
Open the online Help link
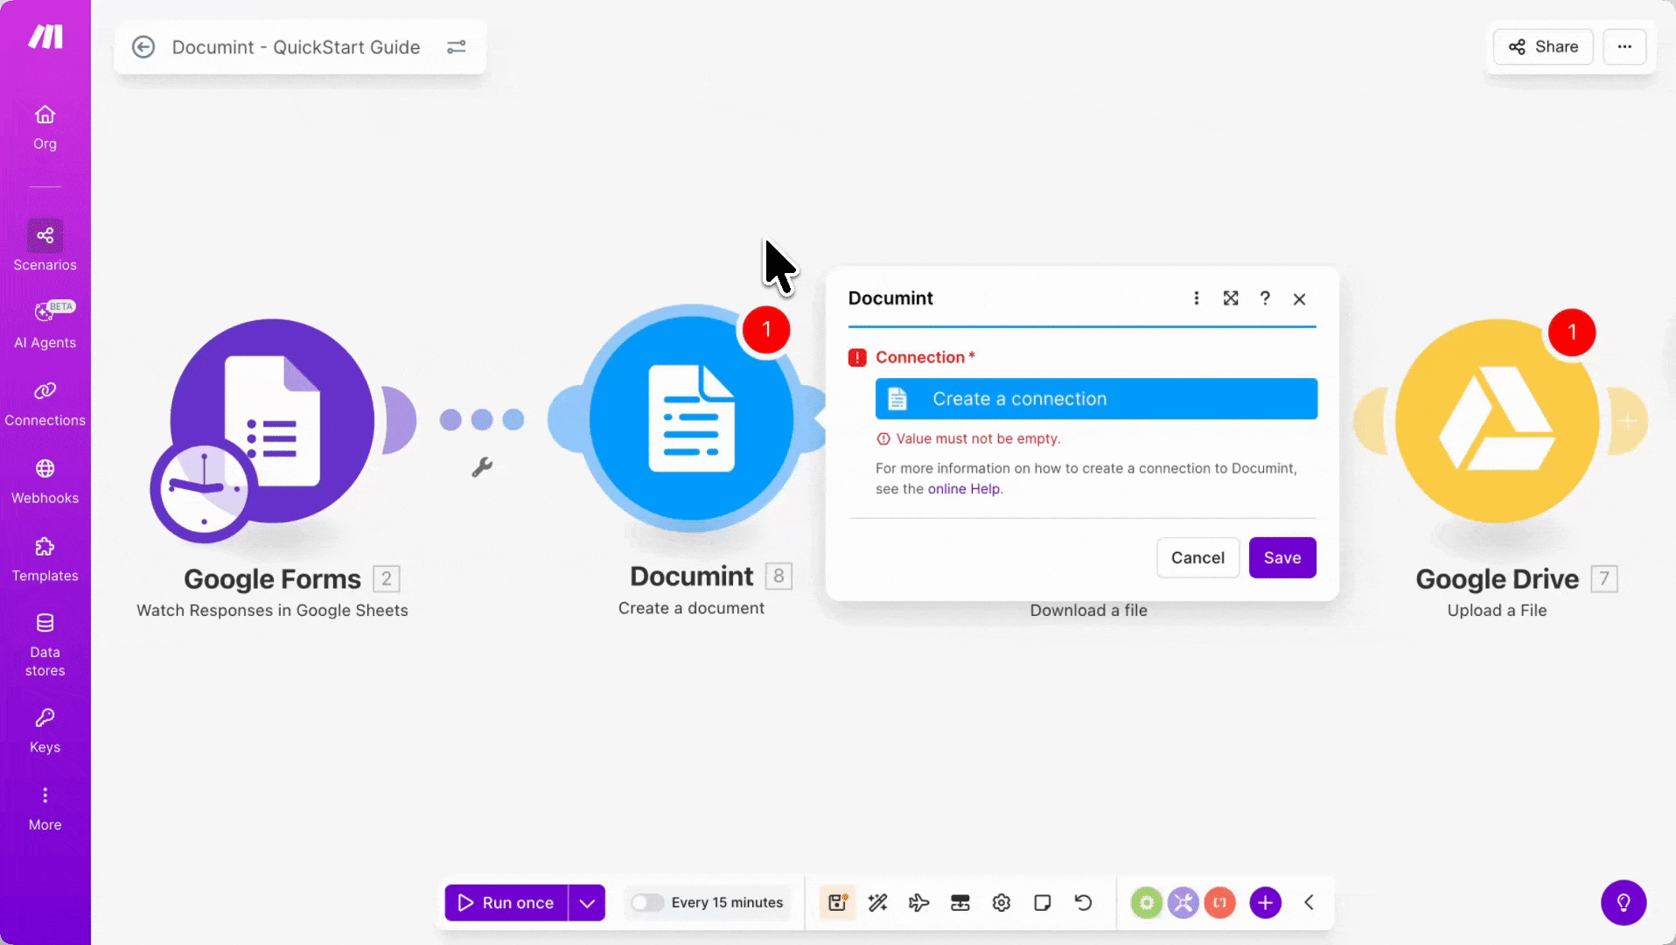coord(963,489)
